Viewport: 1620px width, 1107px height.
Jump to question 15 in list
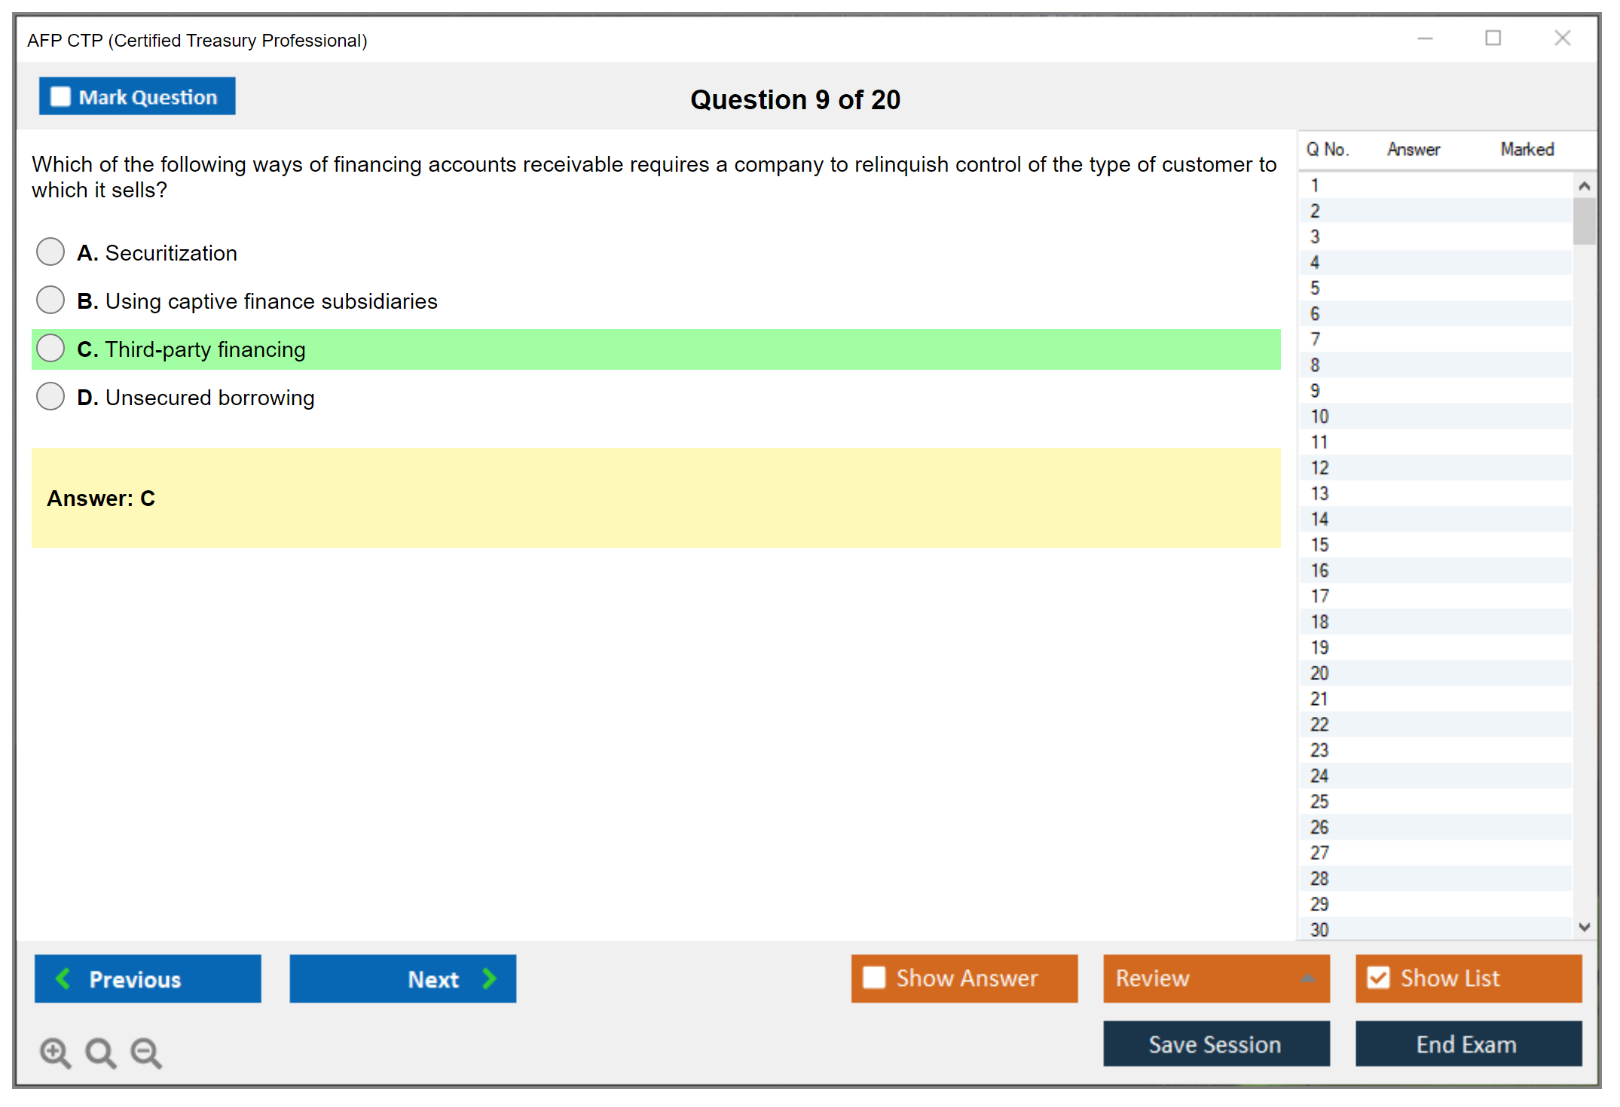[x=1320, y=544]
